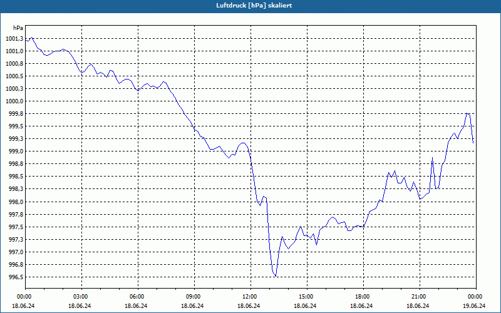Image resolution: width=501 pixels, height=313 pixels.
Task: Click the 998,0 y-axis value
Action: 16,202
